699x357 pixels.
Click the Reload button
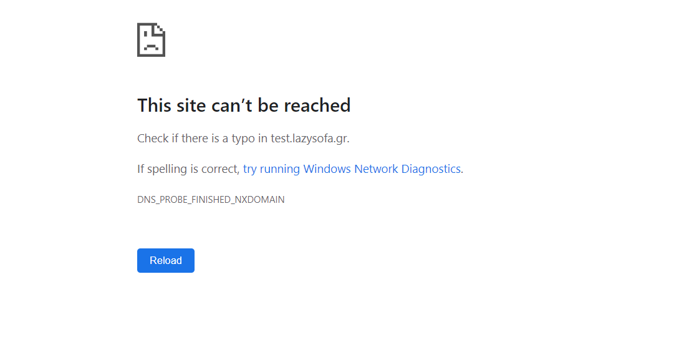166,260
